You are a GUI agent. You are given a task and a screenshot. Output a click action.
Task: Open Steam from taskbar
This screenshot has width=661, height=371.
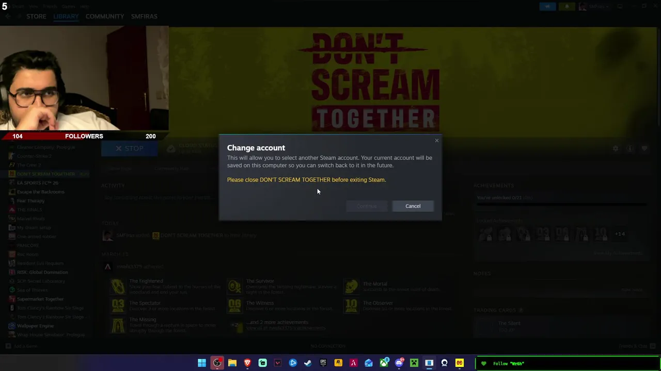coord(308,363)
